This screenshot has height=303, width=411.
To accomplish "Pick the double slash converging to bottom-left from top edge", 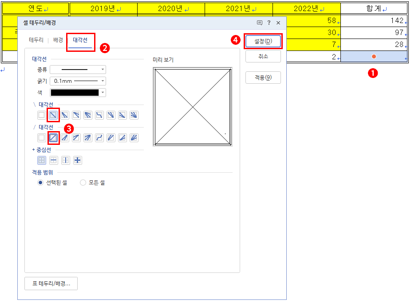I will [x=111, y=138].
